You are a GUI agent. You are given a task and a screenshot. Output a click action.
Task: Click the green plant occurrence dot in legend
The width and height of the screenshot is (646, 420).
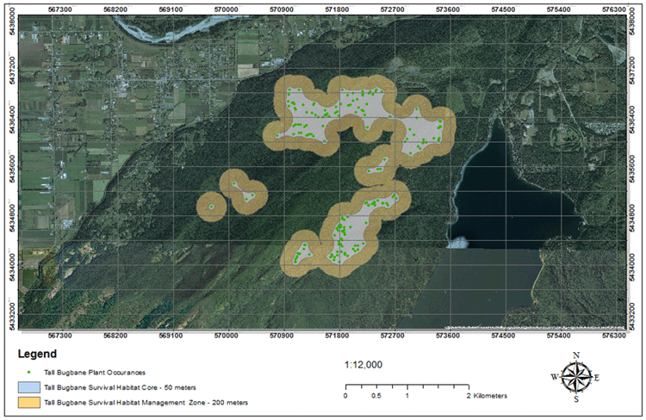pyautogui.click(x=28, y=372)
